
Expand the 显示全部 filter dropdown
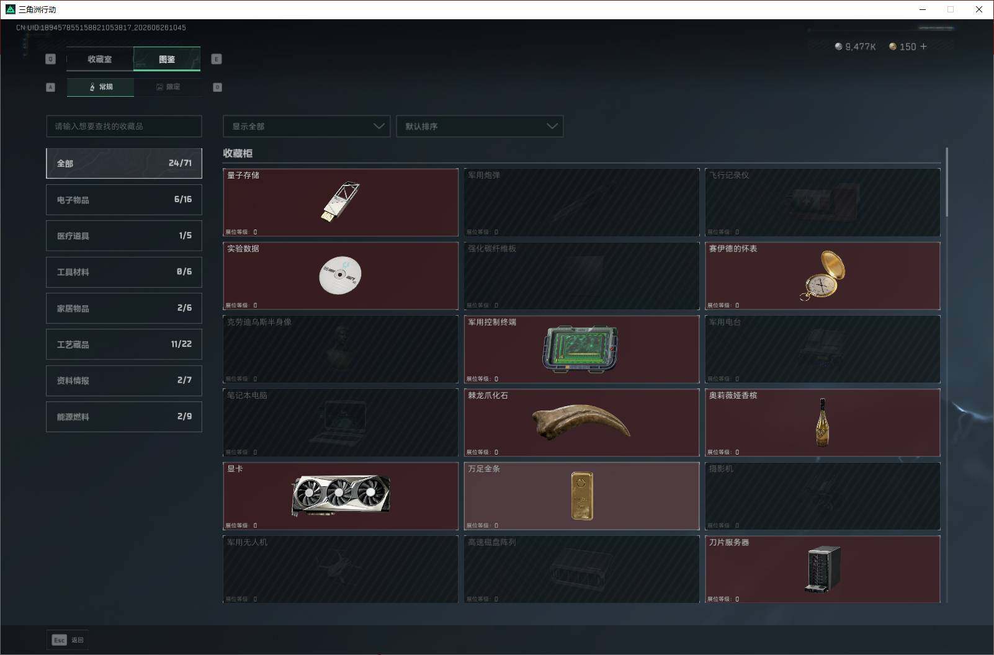pos(307,126)
